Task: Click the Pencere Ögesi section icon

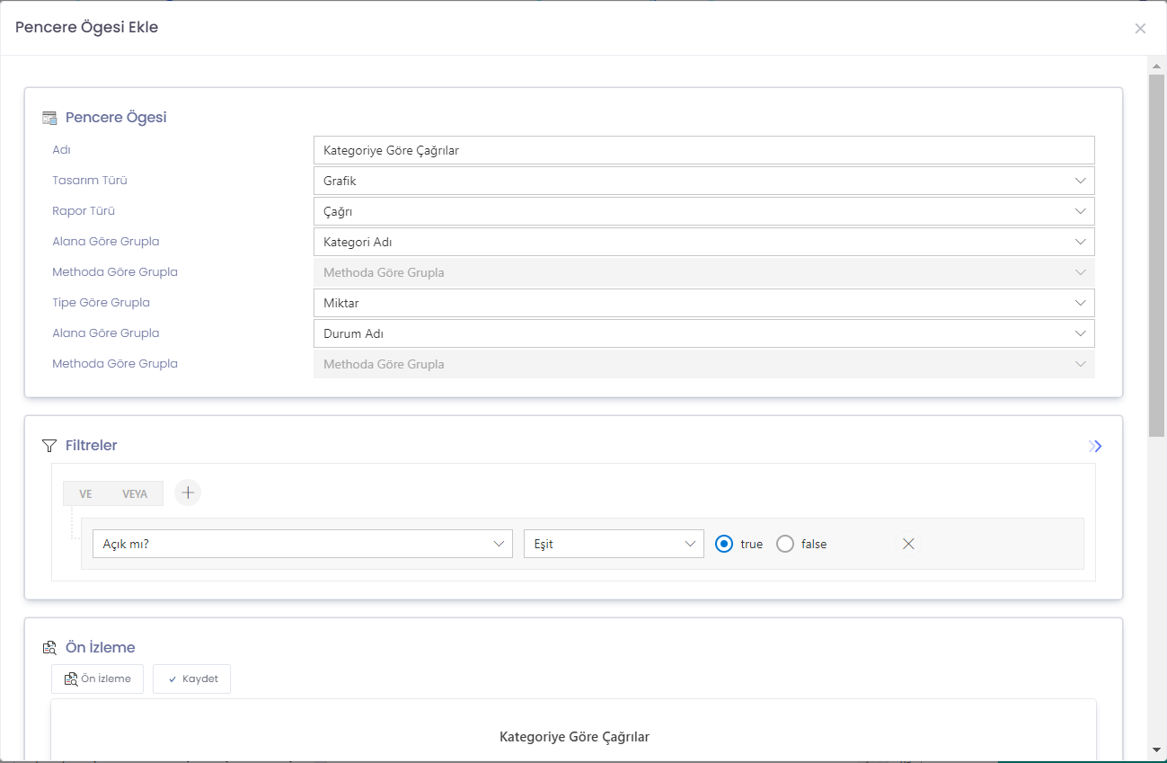Action: tap(49, 118)
